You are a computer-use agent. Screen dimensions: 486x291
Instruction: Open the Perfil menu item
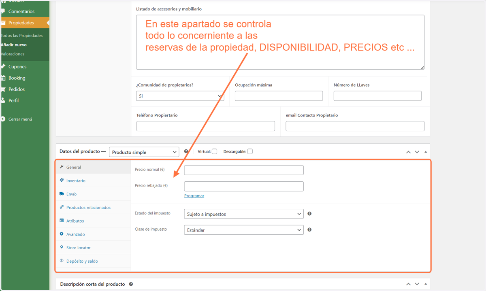tap(25, 100)
